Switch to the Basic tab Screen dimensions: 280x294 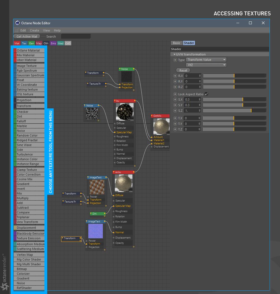[177, 43]
